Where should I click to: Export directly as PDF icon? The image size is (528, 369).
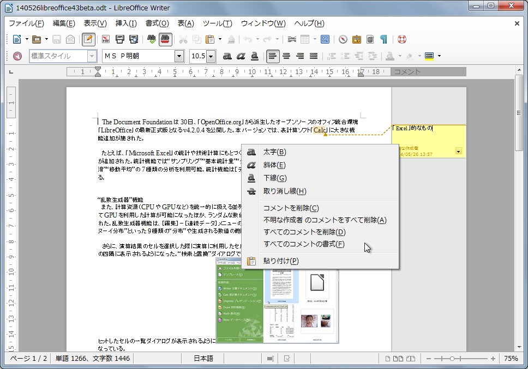coord(106,39)
